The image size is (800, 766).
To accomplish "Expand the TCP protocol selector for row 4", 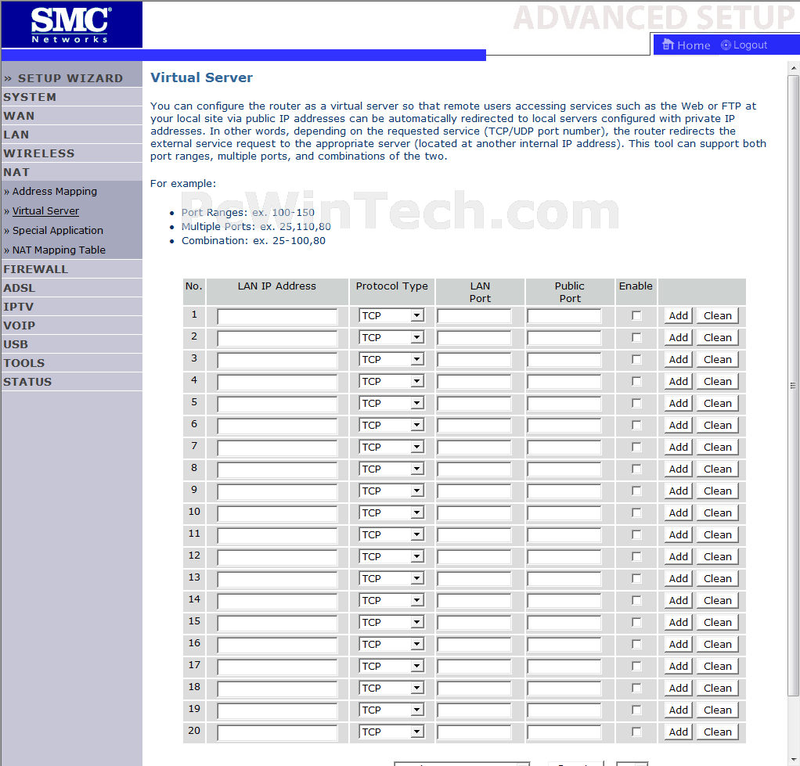I will [391, 382].
